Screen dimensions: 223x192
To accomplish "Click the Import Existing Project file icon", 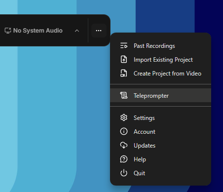I will tap(124, 60).
